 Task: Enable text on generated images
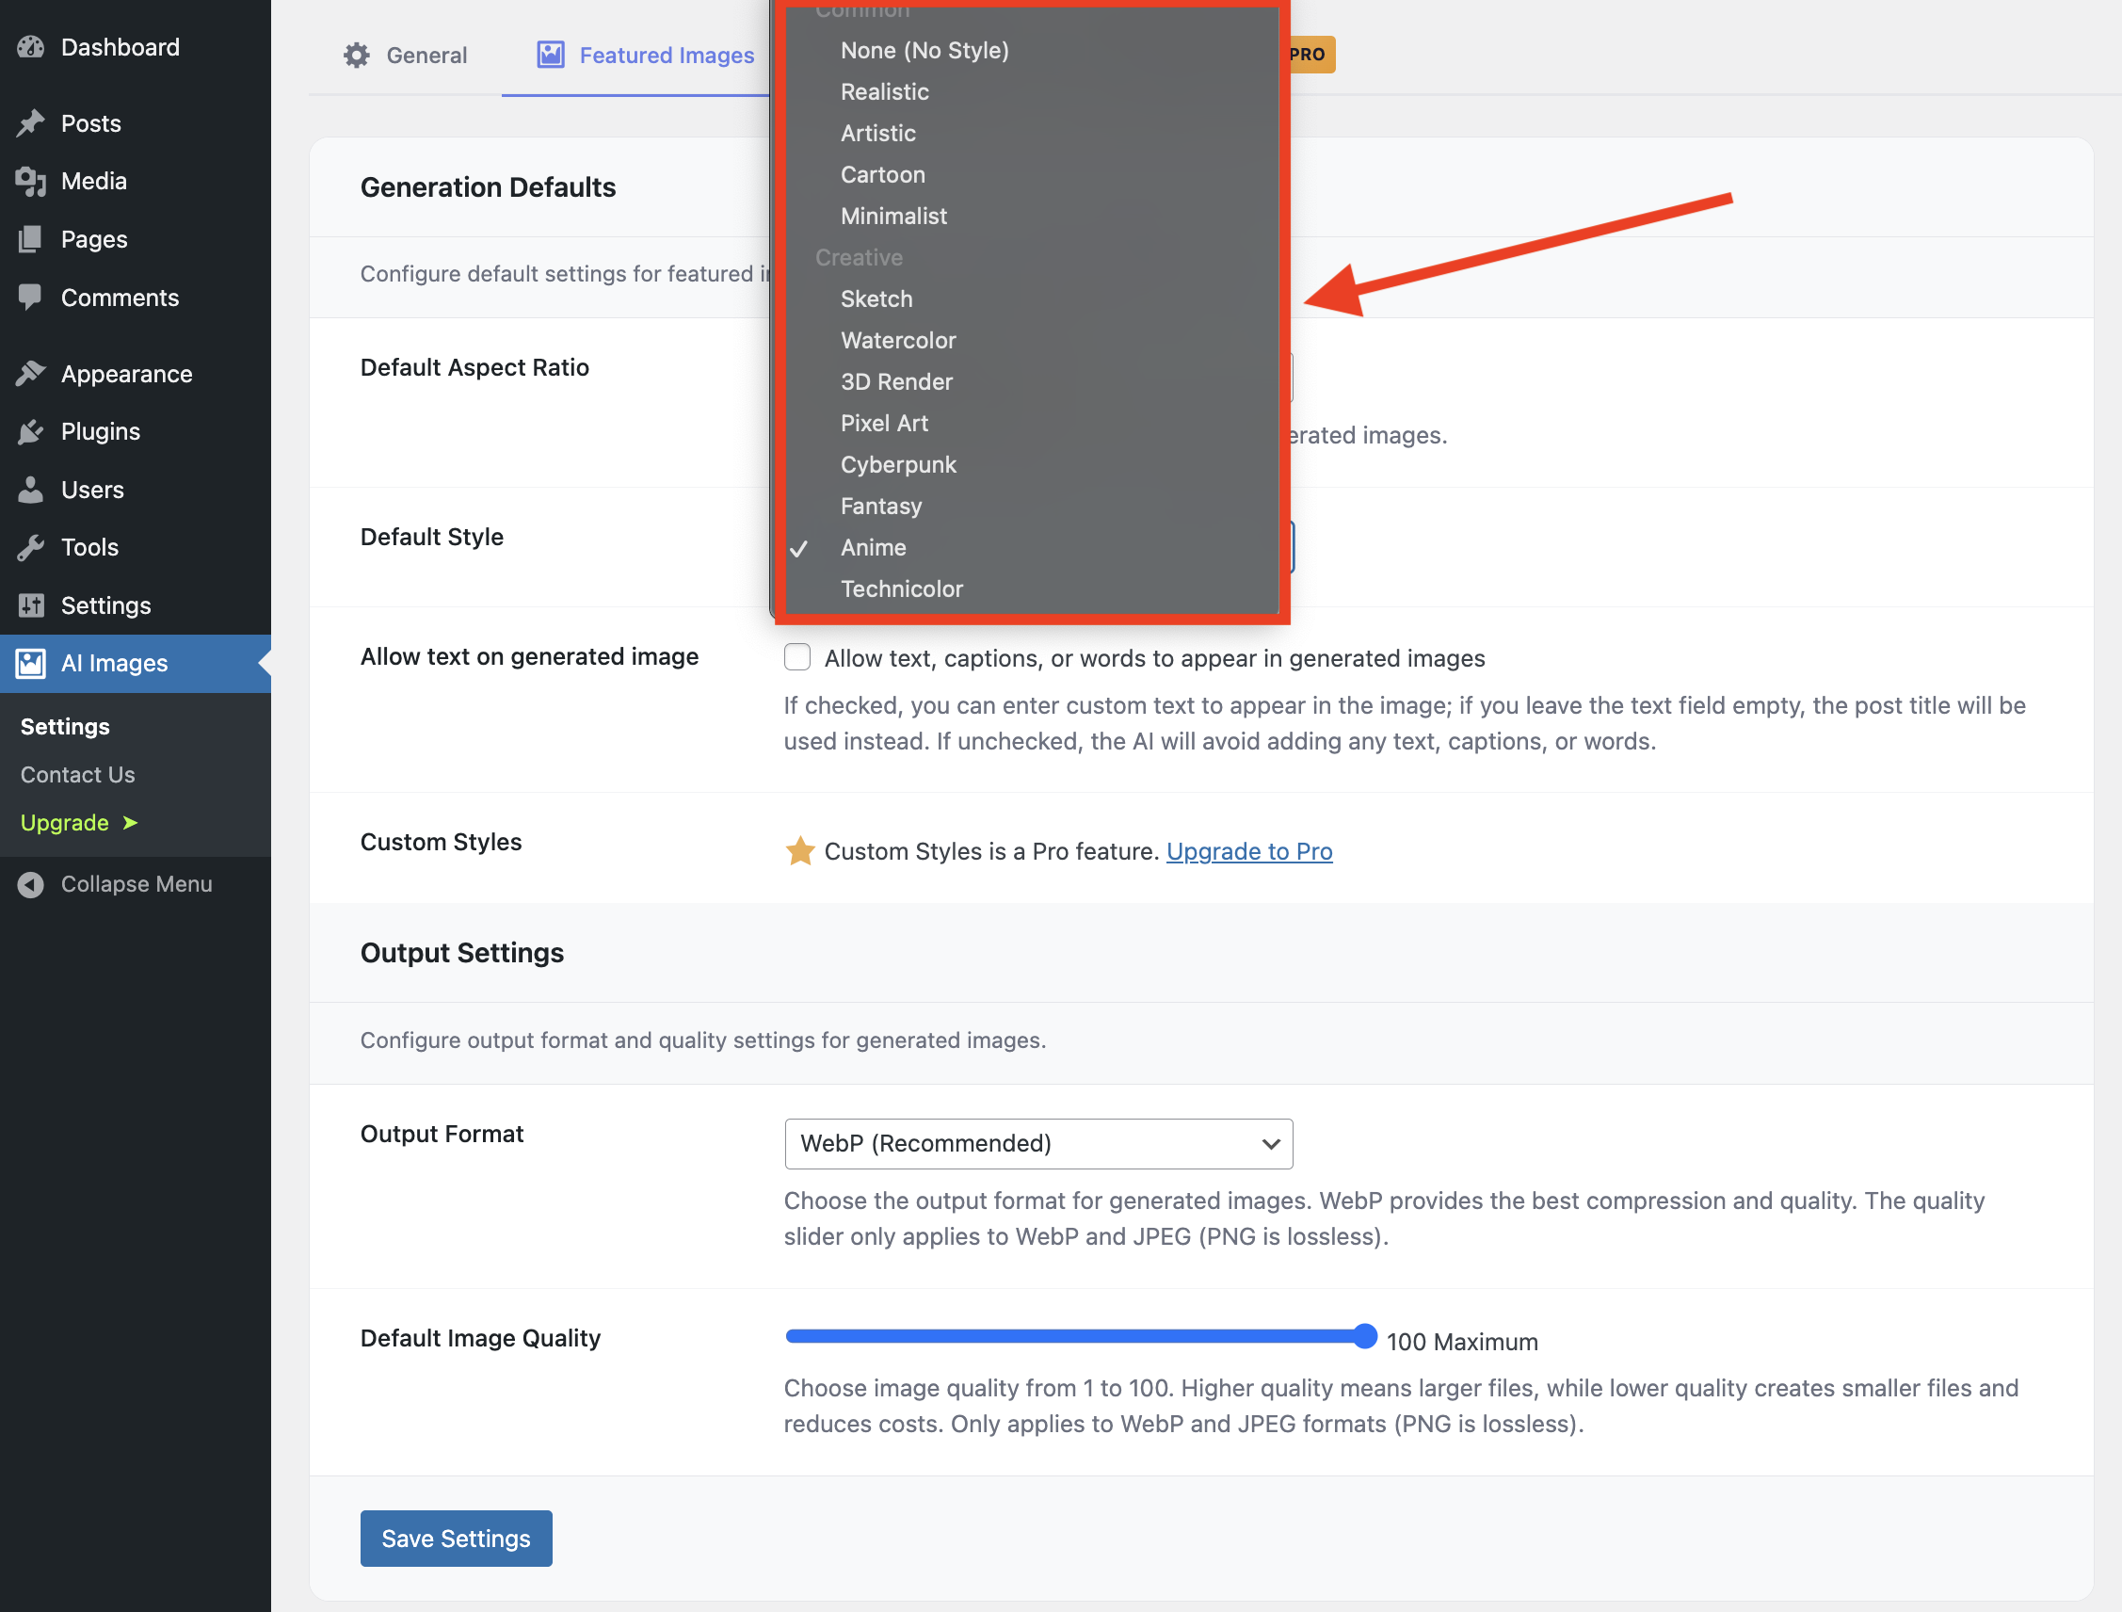[x=797, y=657]
